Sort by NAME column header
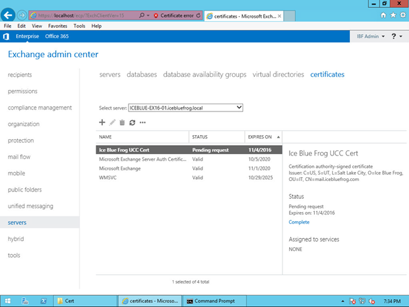 pyautogui.click(x=142, y=137)
